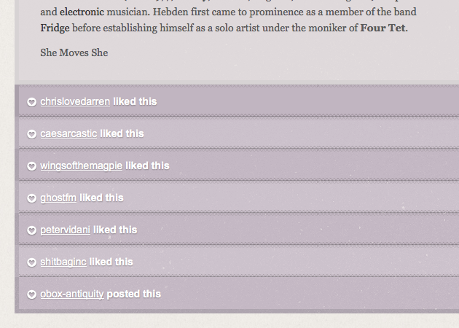Click the "She Moves She" track title
The image size is (459, 328).
pyautogui.click(x=74, y=52)
